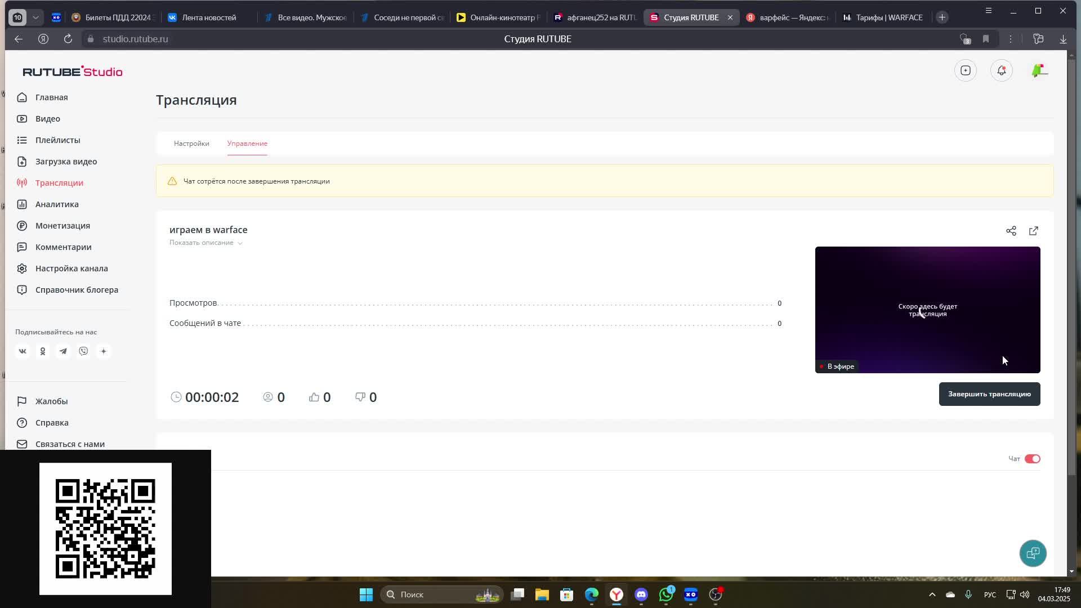
Task: Open Связаться с нами link
Action: 70,444
